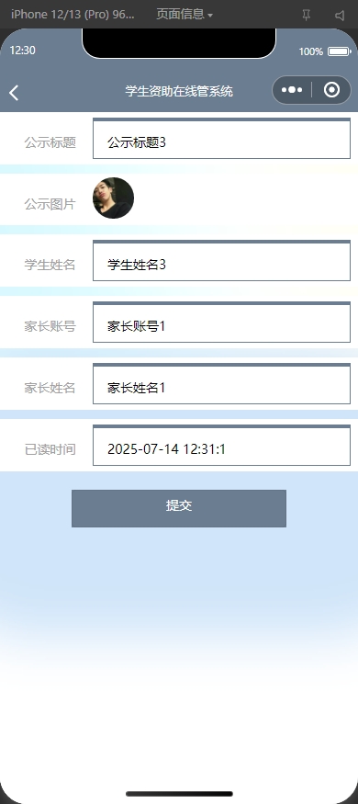This screenshot has height=804, width=358.
Task: Focus the 公示标题 input field
Action: [x=221, y=139]
